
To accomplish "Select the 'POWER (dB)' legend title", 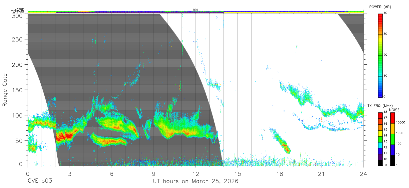I will [x=380, y=7].
